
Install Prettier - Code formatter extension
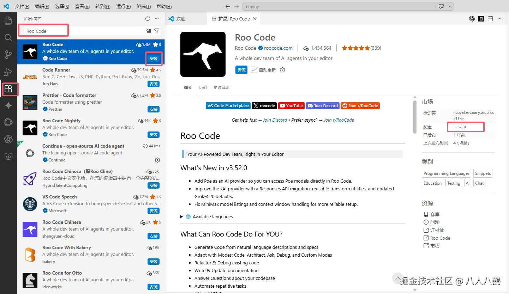click(154, 109)
